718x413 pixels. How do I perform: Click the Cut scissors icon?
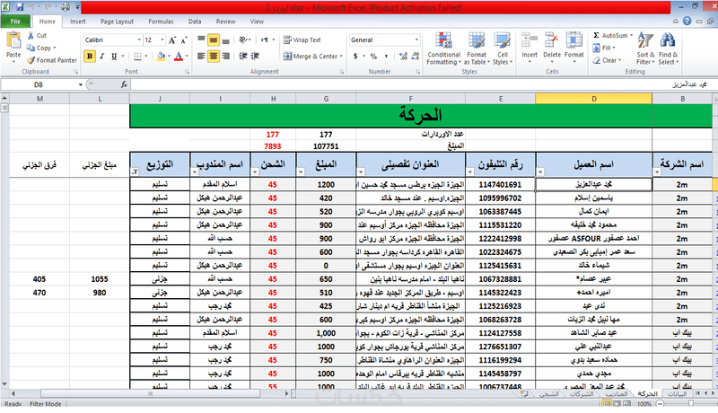point(31,35)
